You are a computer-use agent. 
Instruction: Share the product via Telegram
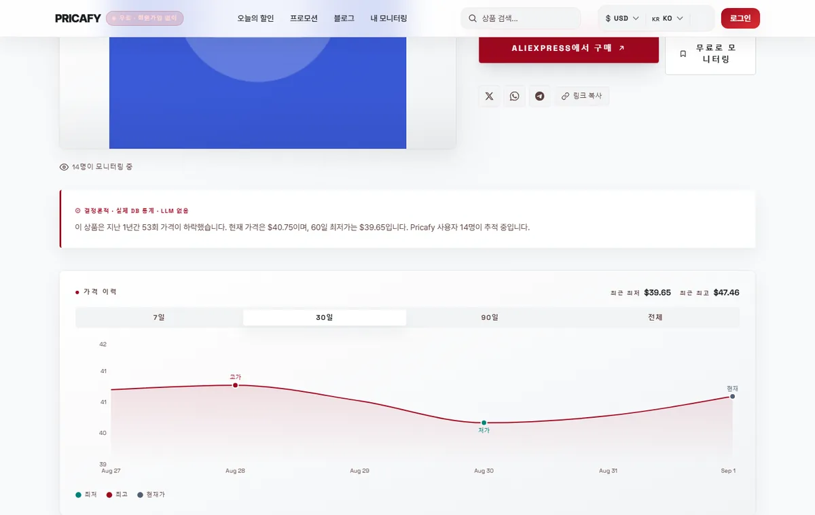539,96
